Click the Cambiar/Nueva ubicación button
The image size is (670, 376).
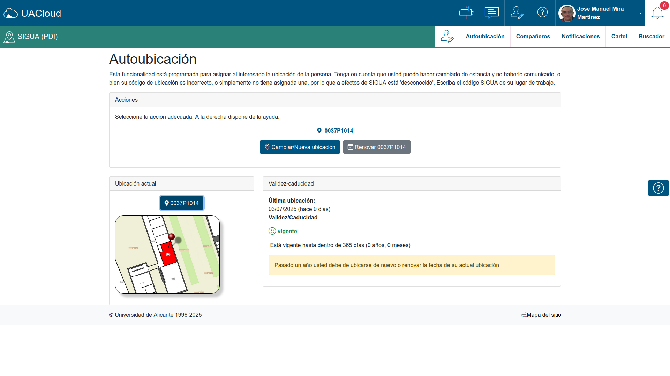(x=300, y=147)
